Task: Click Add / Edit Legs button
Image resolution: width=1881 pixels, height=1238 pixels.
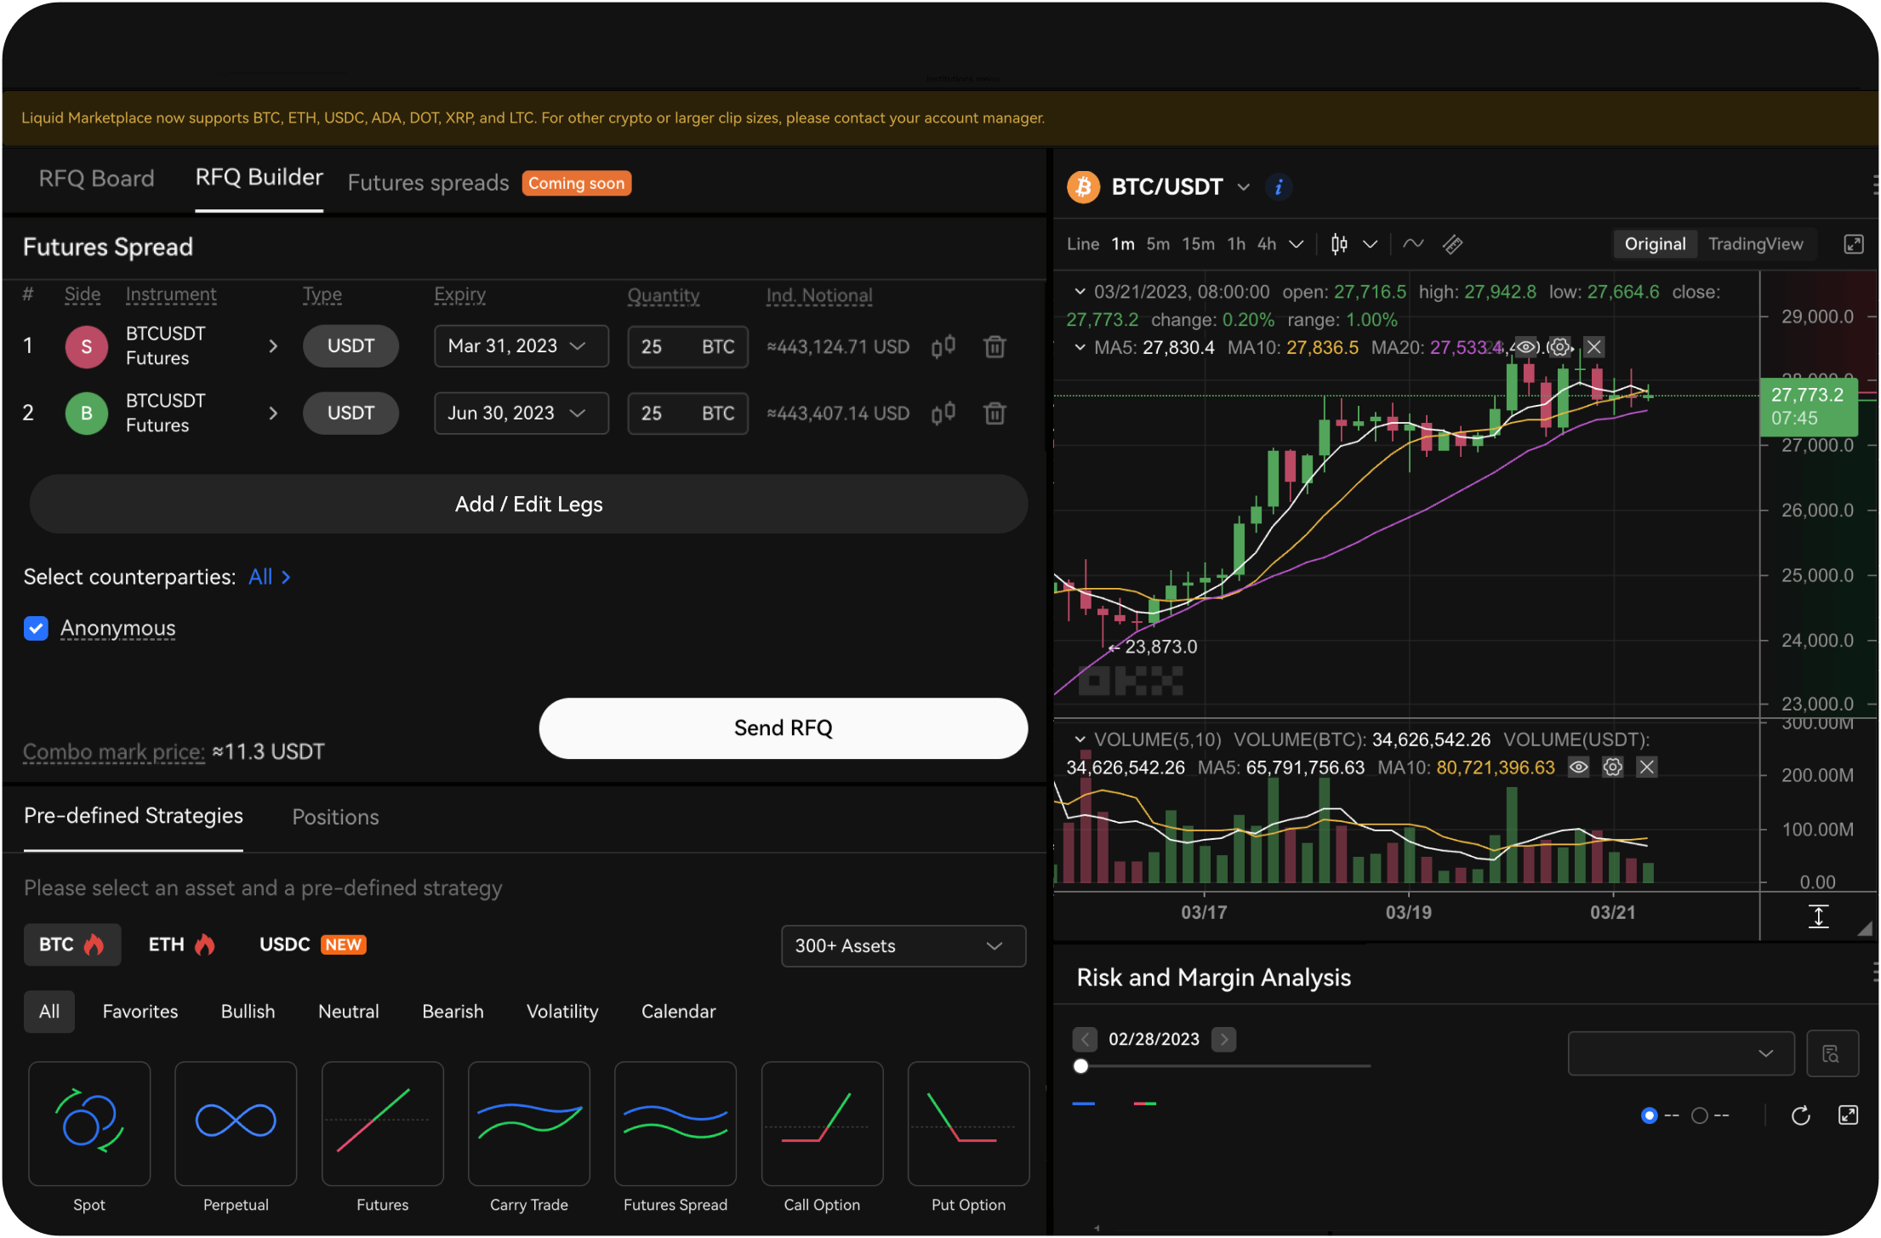Action: point(528,505)
